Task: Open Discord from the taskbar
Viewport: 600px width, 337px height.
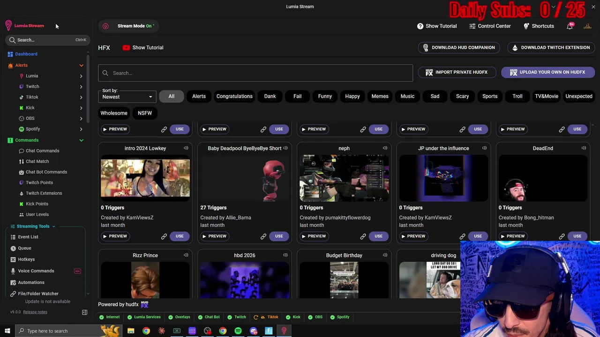Action: coord(254,331)
